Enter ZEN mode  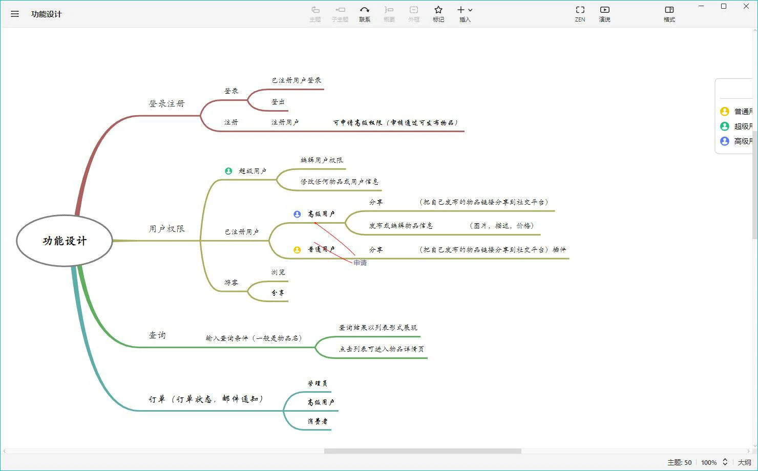[580, 14]
